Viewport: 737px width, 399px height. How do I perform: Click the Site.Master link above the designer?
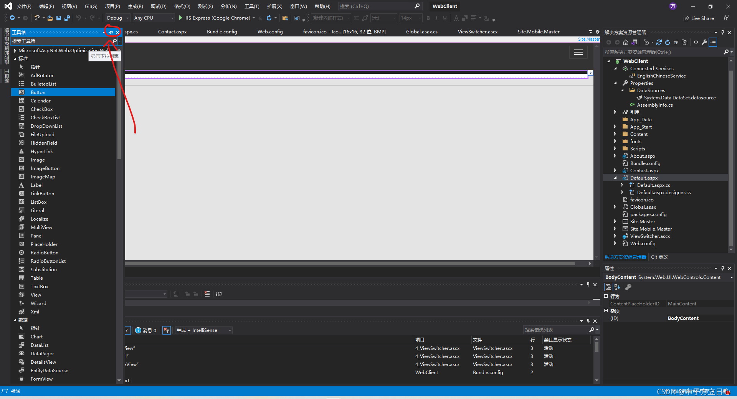tap(588, 39)
